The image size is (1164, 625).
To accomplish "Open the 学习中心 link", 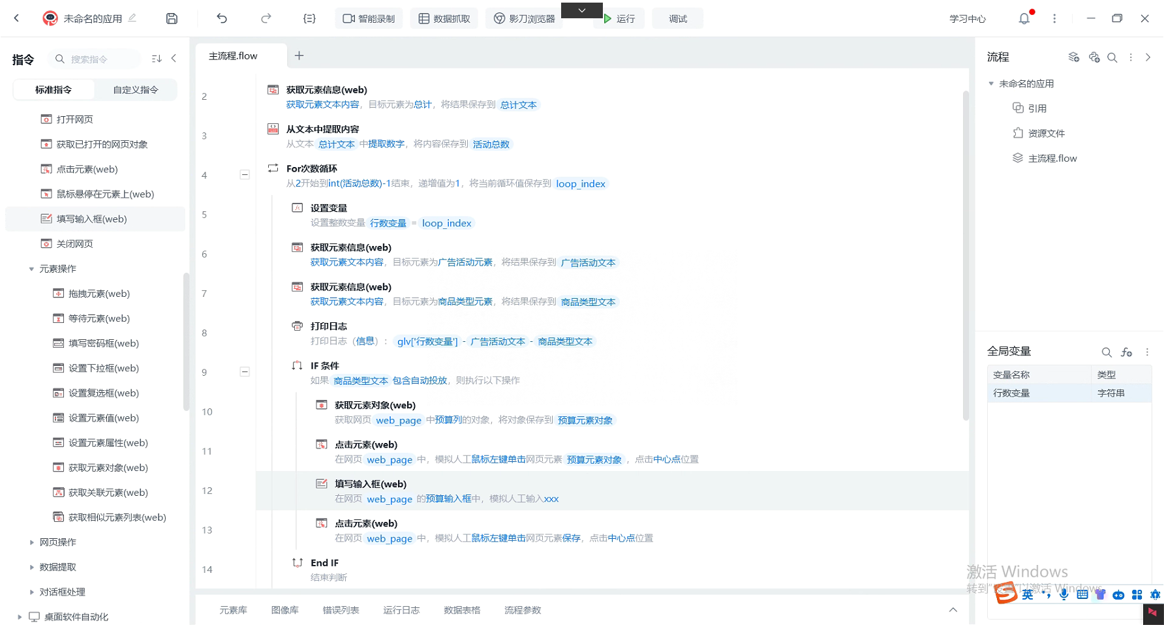I will point(968,19).
